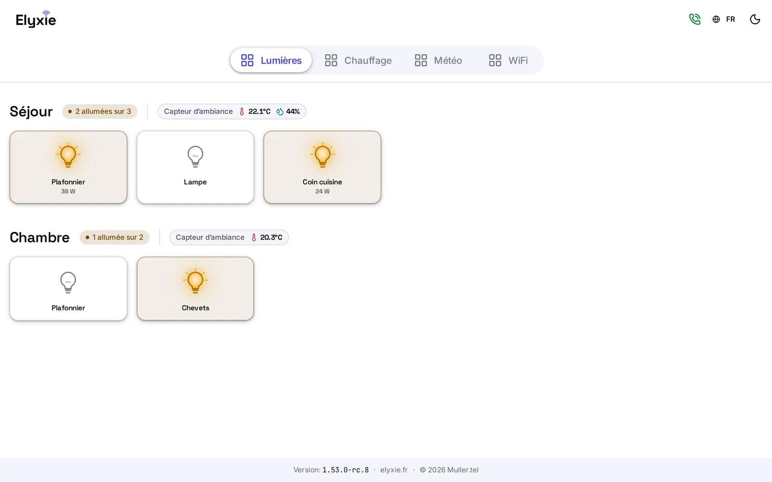
Task: Click the Séjour room heading
Action: tap(31, 111)
